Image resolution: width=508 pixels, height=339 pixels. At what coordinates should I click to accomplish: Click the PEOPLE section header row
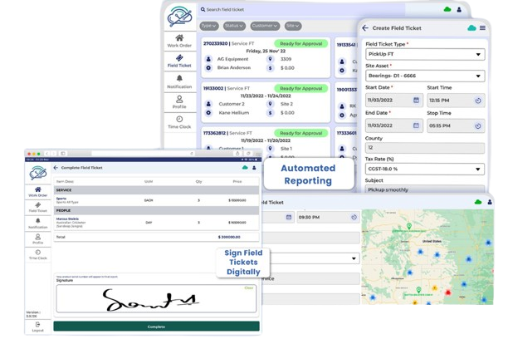click(157, 210)
